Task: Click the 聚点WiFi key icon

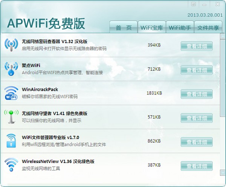Action: point(11,69)
